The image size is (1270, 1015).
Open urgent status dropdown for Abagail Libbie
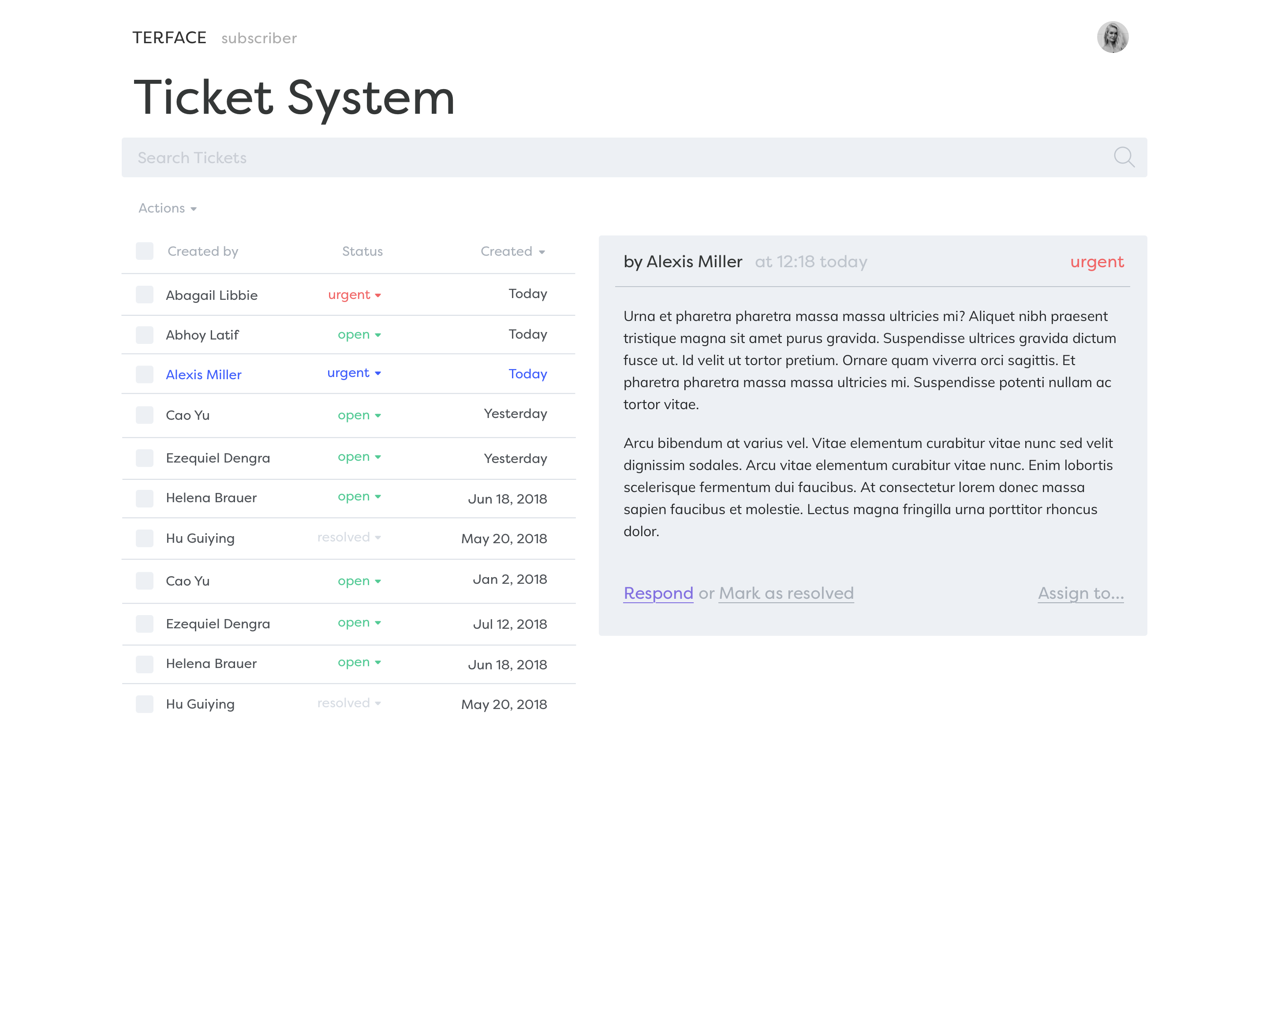[355, 295]
